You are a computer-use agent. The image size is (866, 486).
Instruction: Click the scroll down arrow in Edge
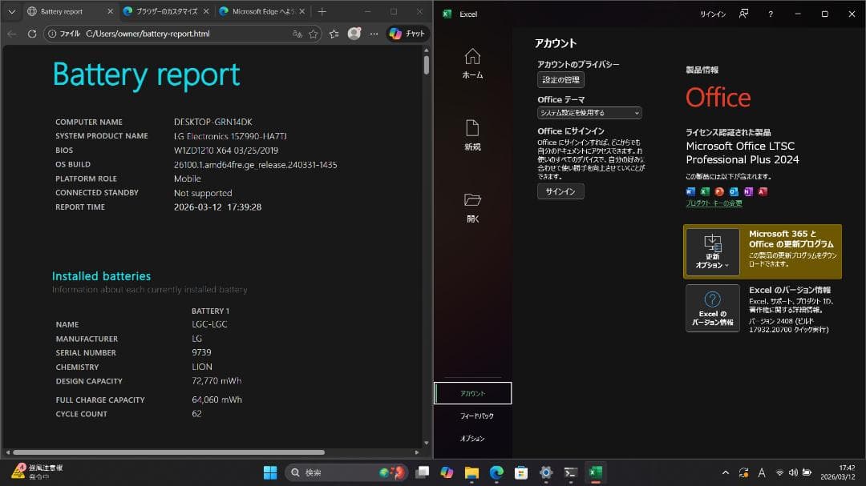point(426,443)
